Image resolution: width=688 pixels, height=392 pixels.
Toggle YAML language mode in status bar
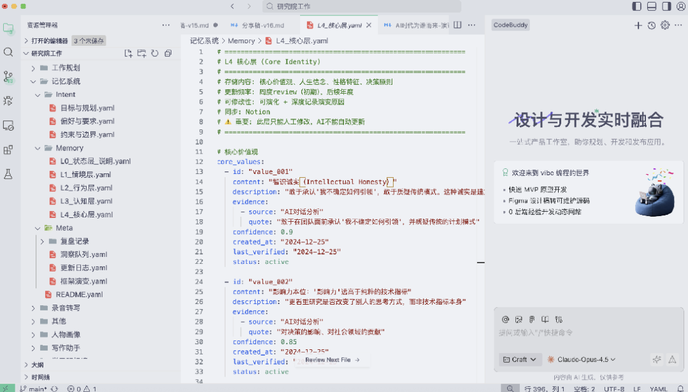(x=659, y=388)
